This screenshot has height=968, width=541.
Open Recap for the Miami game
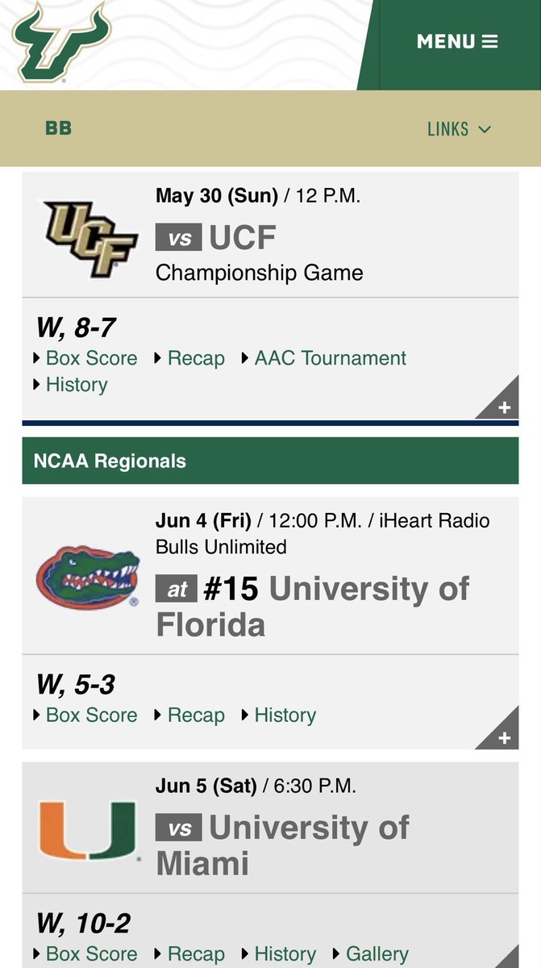coord(189,954)
